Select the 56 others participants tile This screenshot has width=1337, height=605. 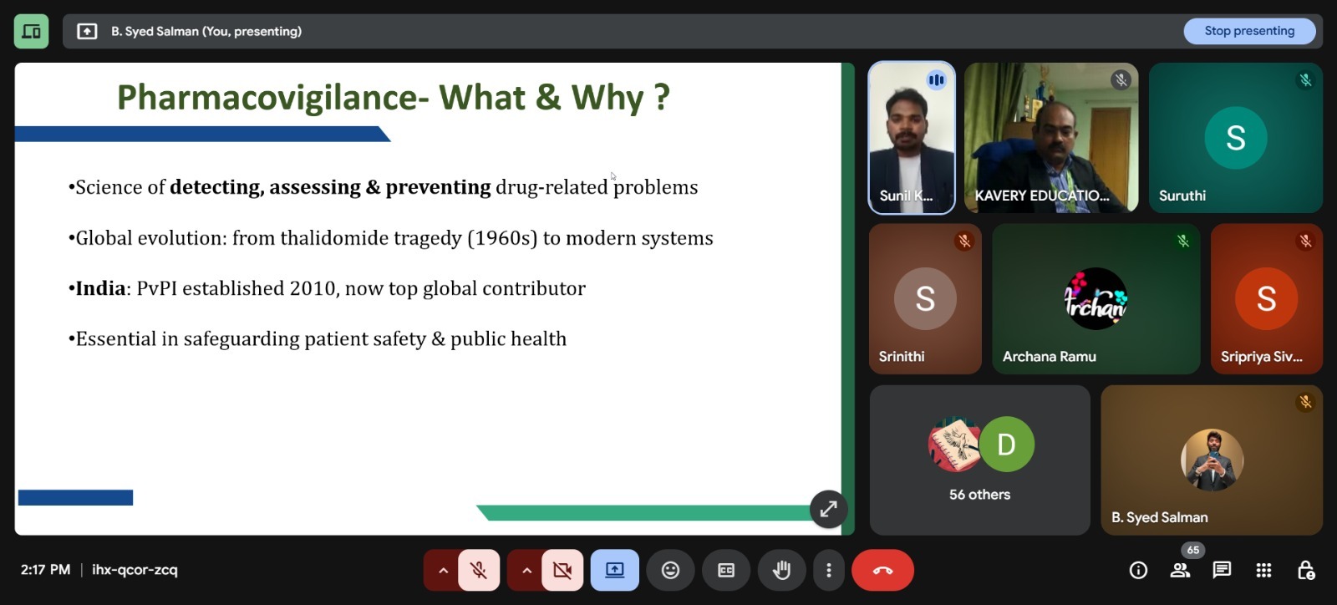tap(979, 460)
